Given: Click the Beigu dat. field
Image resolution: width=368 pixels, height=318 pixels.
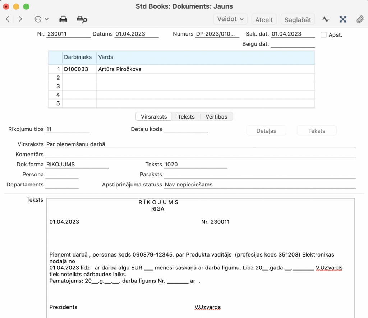Looking at the screenshot, I should pyautogui.click(x=293, y=45).
